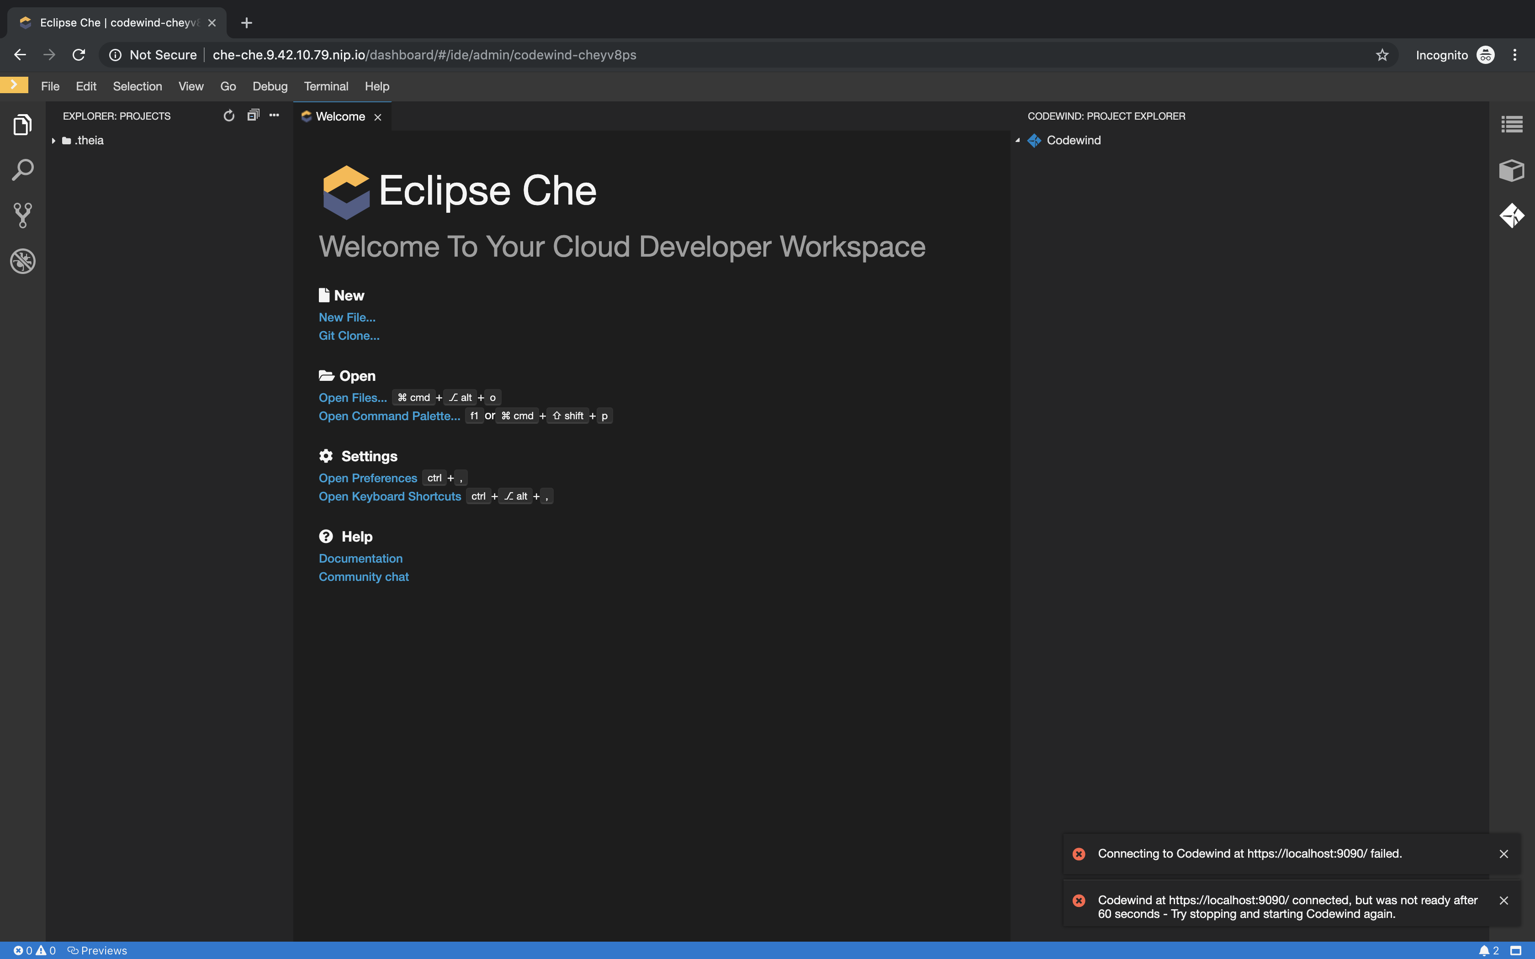Open the Community chat link

point(364,576)
